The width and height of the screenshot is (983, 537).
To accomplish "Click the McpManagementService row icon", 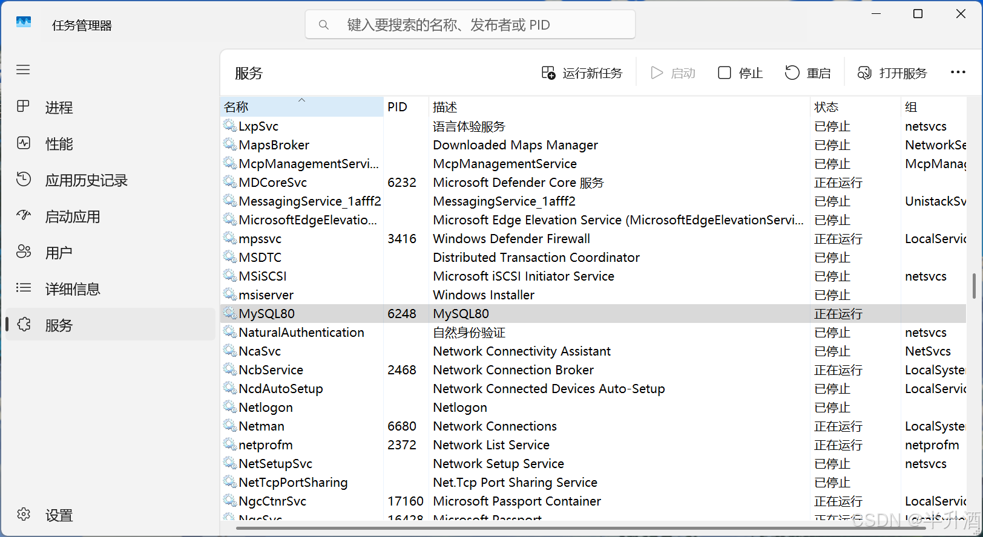I will click(x=230, y=163).
